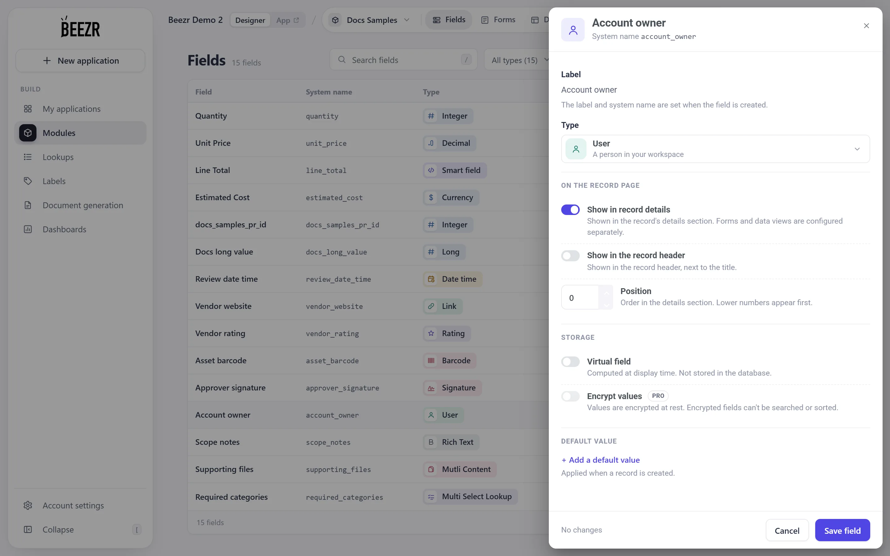The width and height of the screenshot is (890, 556).
Task: Switch to the Forms tab
Action: (x=498, y=20)
